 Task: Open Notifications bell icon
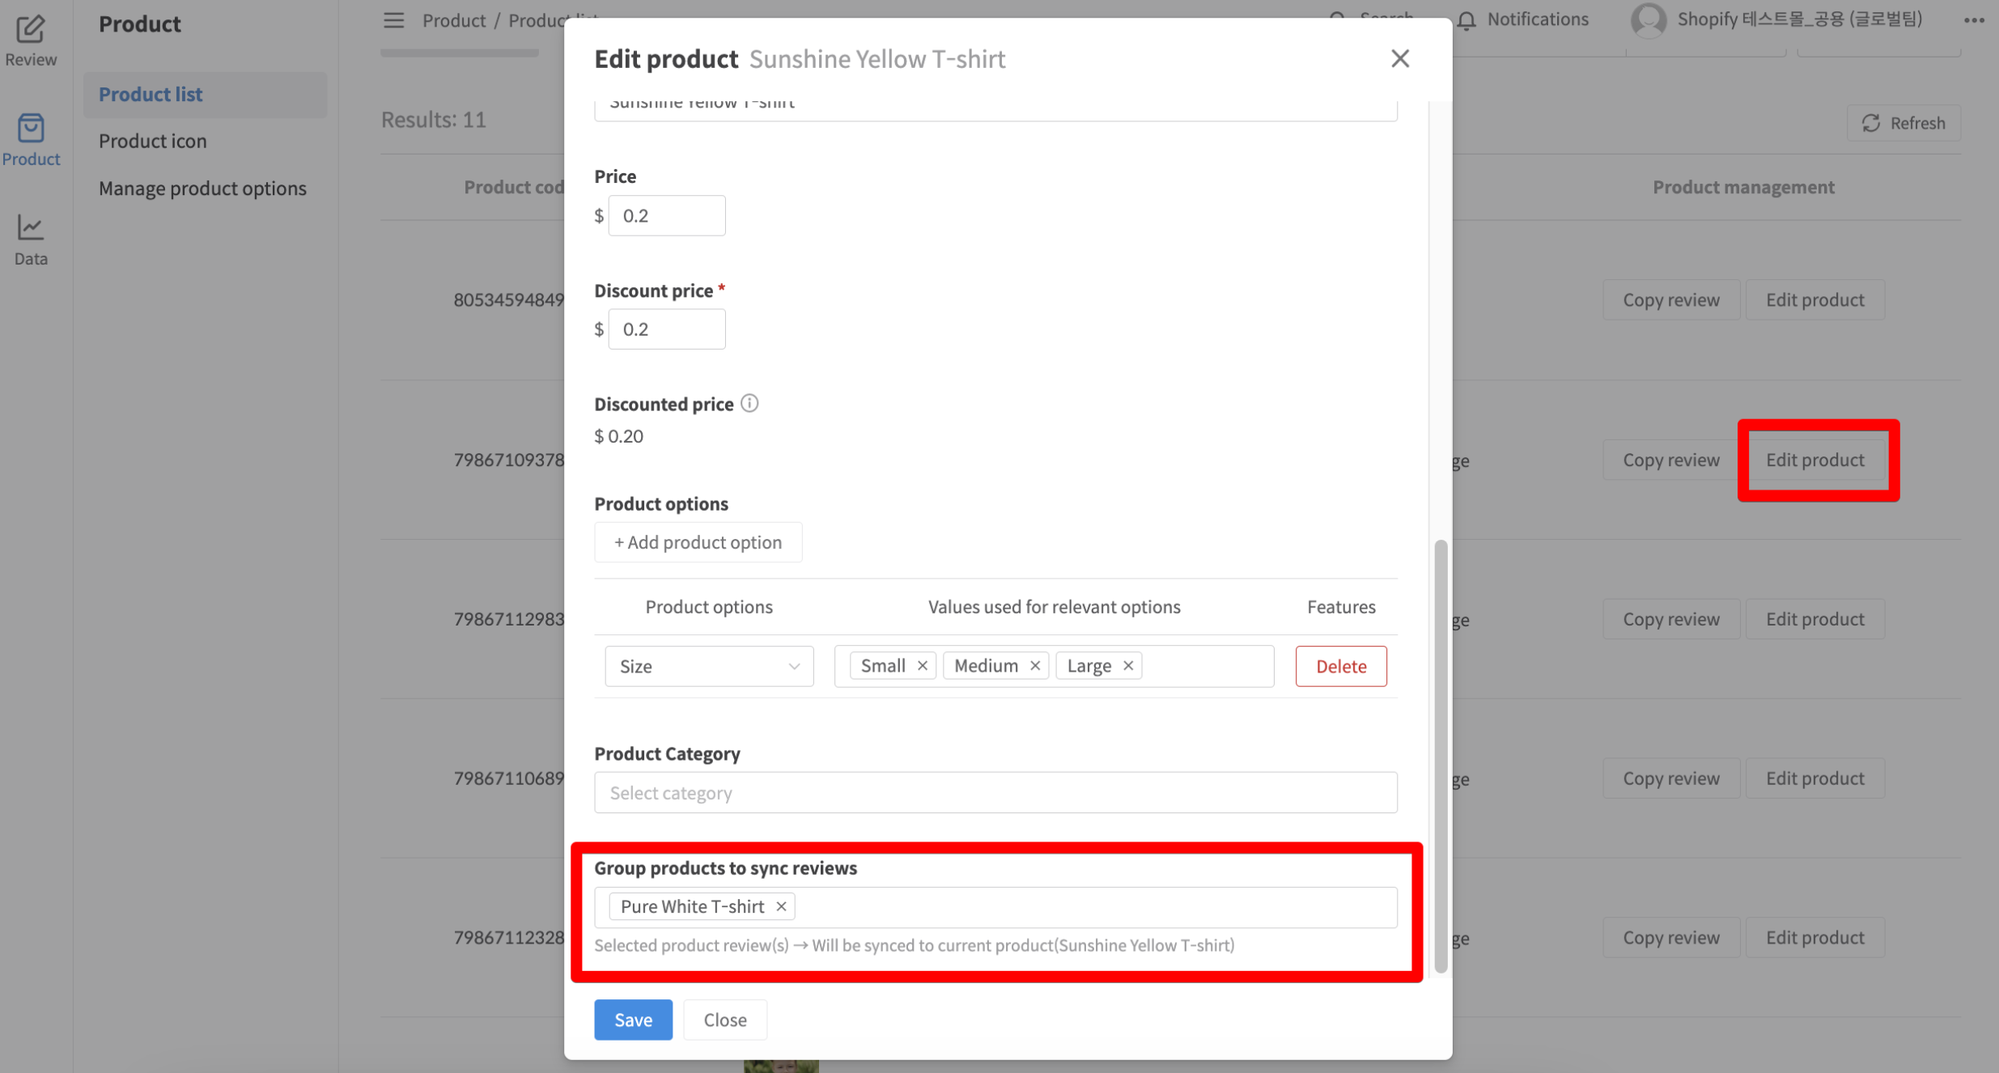coord(1466,20)
